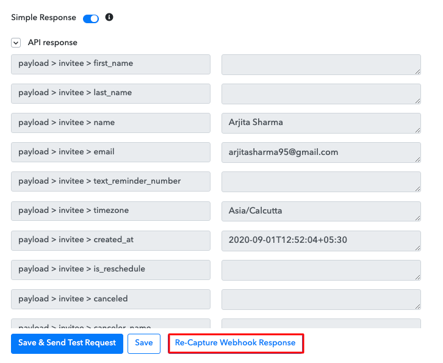443x363 pixels.
Task: Click Re-Capture Webhook Response button
Action: pos(236,343)
